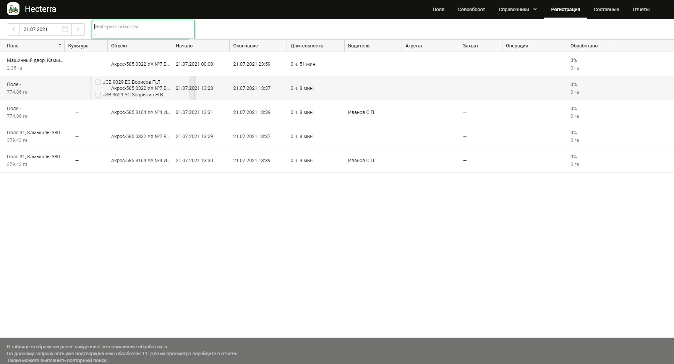This screenshot has height=364, width=674.
Task: Open the Поля menu item
Action: point(438,9)
